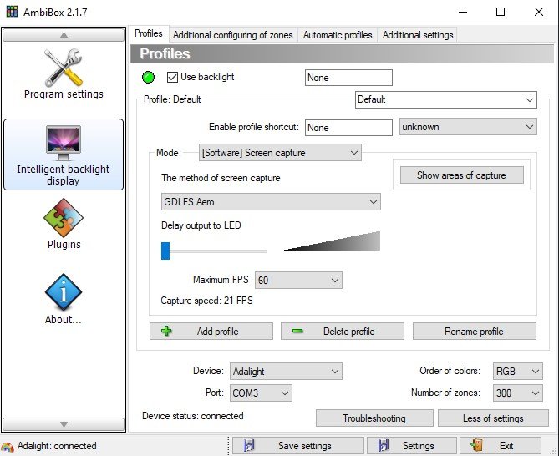Select Intelligent backlight display icon
This screenshot has height=456, width=559.
point(64,143)
